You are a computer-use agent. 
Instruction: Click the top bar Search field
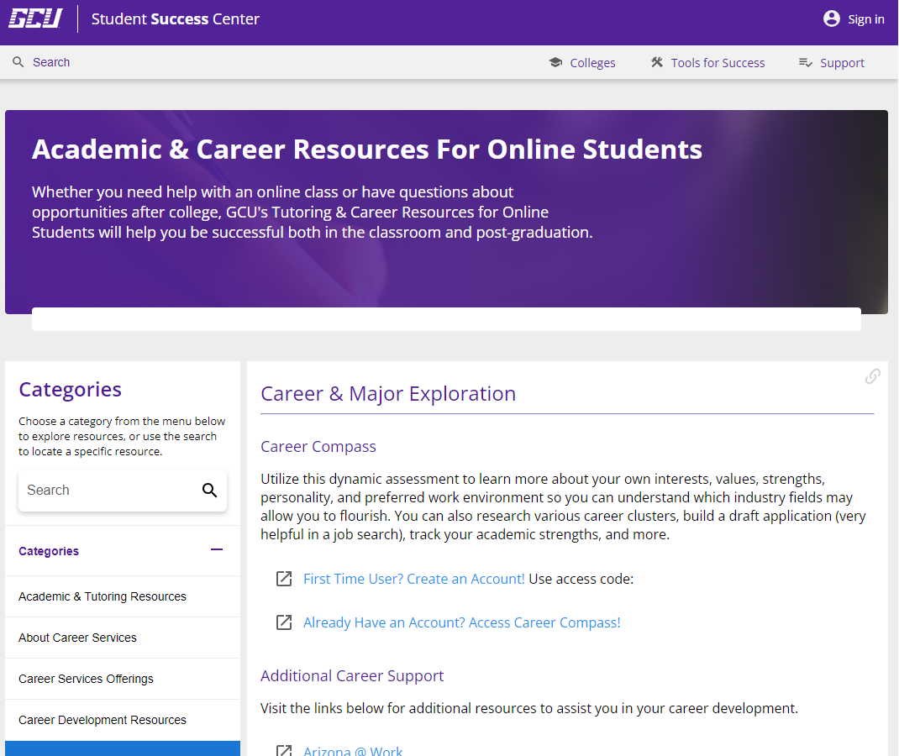51,62
